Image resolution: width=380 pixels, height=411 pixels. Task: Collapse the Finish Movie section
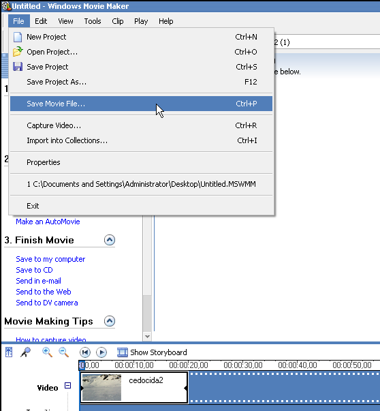[110, 240]
